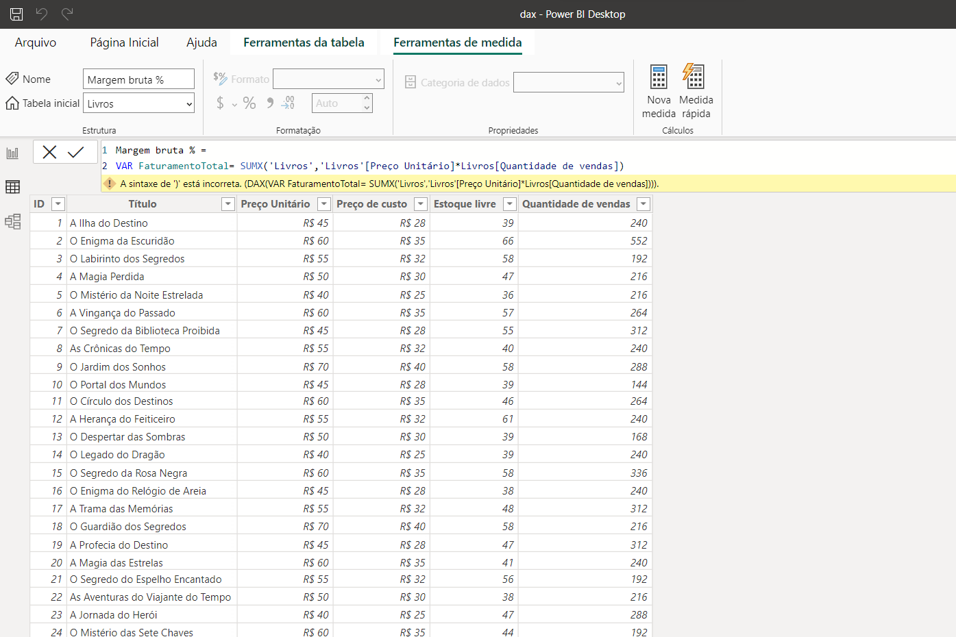Viewport: 956px width, 637px height.
Task: Click the thousands separator comma icon
Action: [270, 103]
